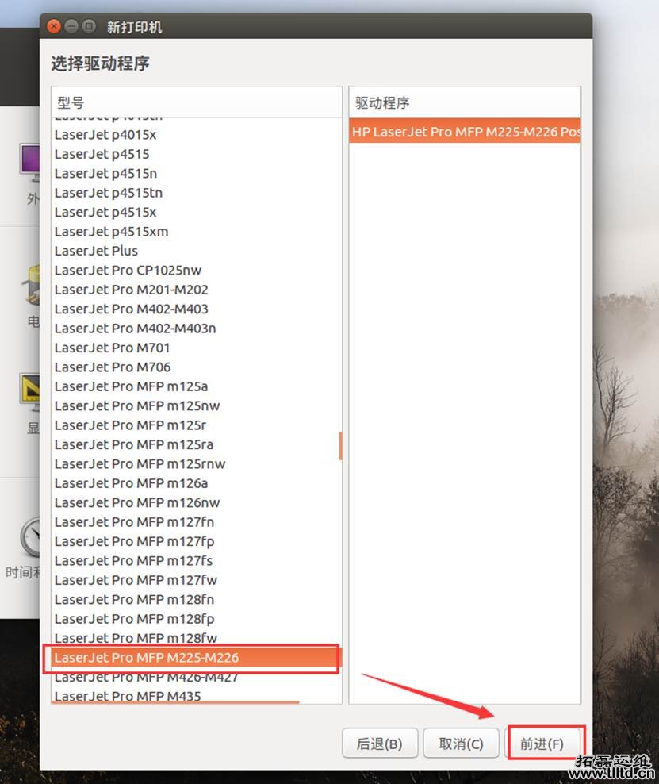Select LaserJet Pro M701 in model list
The height and width of the screenshot is (784, 659).
click(x=113, y=348)
